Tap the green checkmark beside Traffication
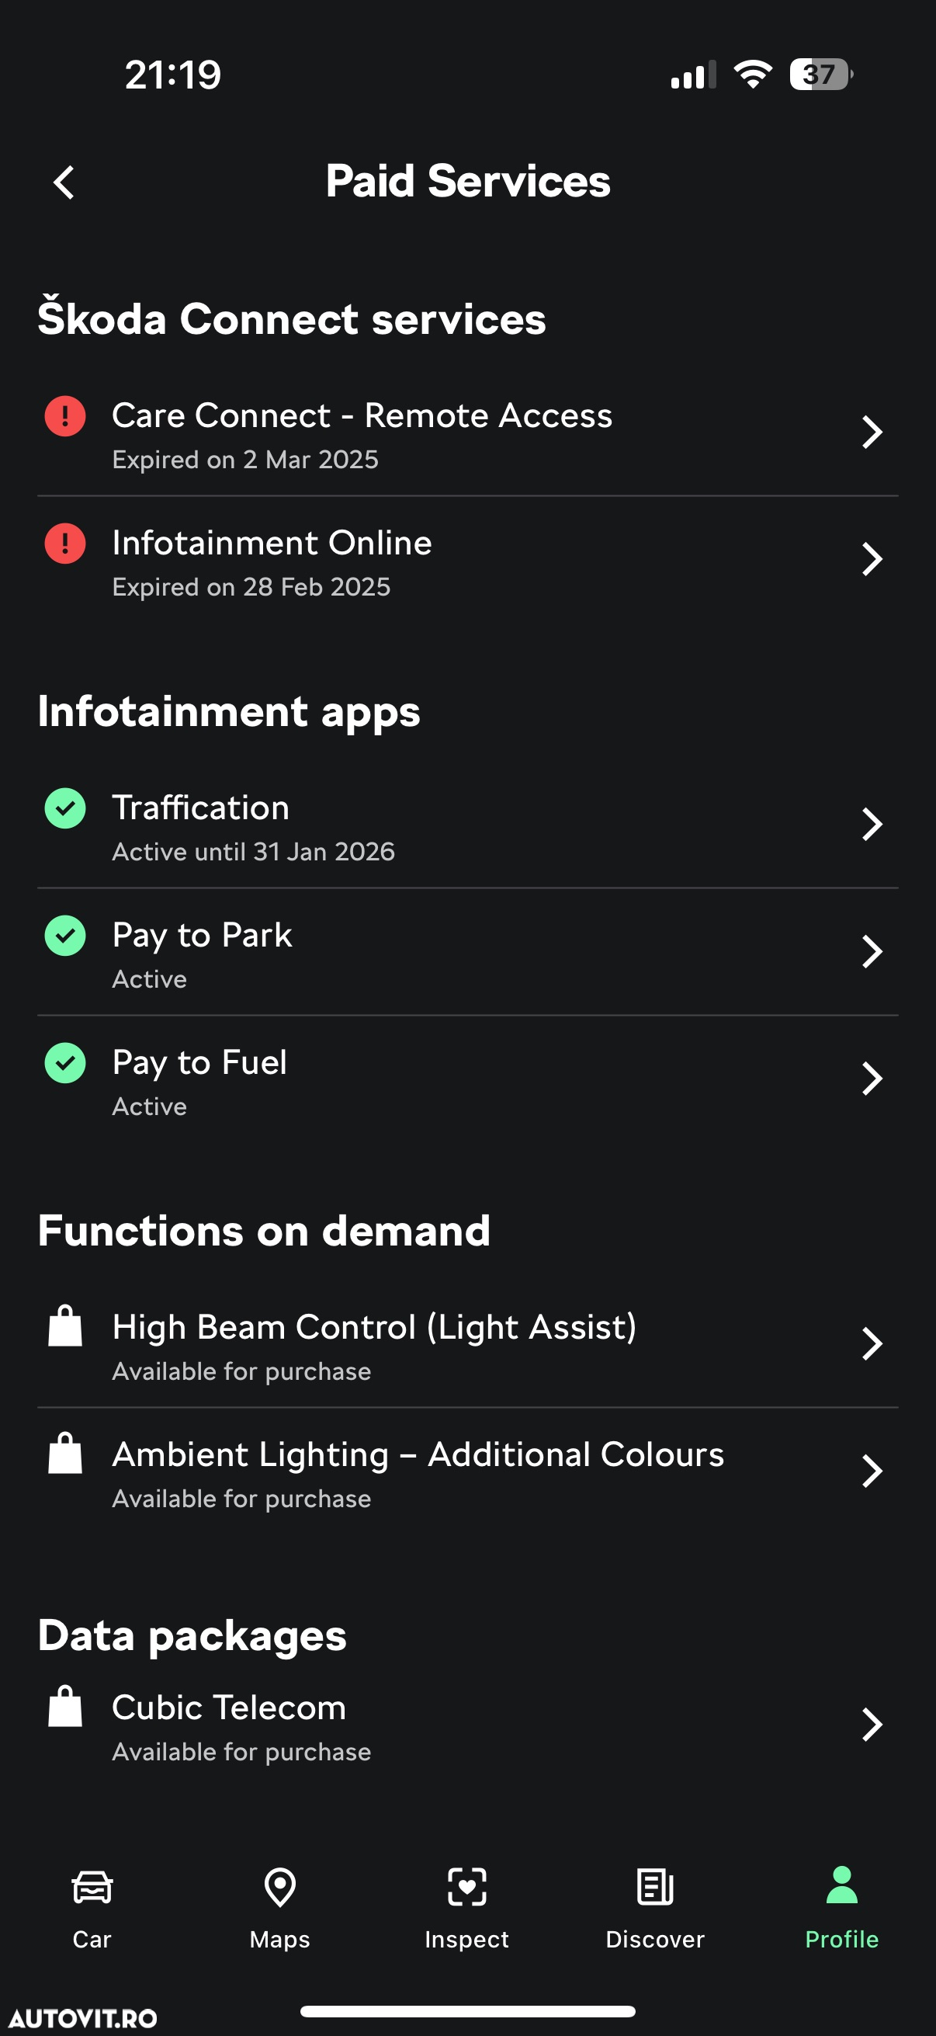 pos(65,808)
